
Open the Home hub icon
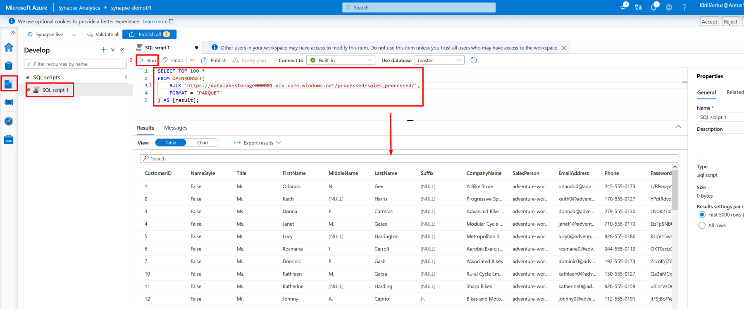[x=8, y=47]
